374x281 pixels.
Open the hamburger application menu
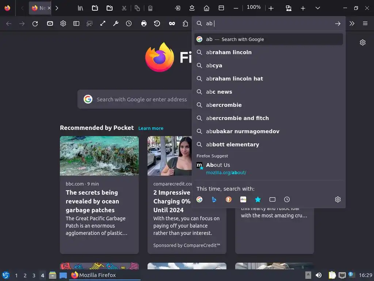365,23
